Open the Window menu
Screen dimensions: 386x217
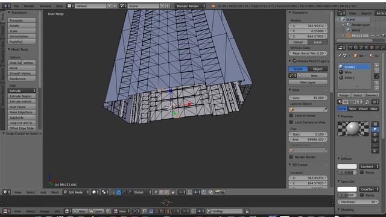pyautogui.click(x=45, y=6)
